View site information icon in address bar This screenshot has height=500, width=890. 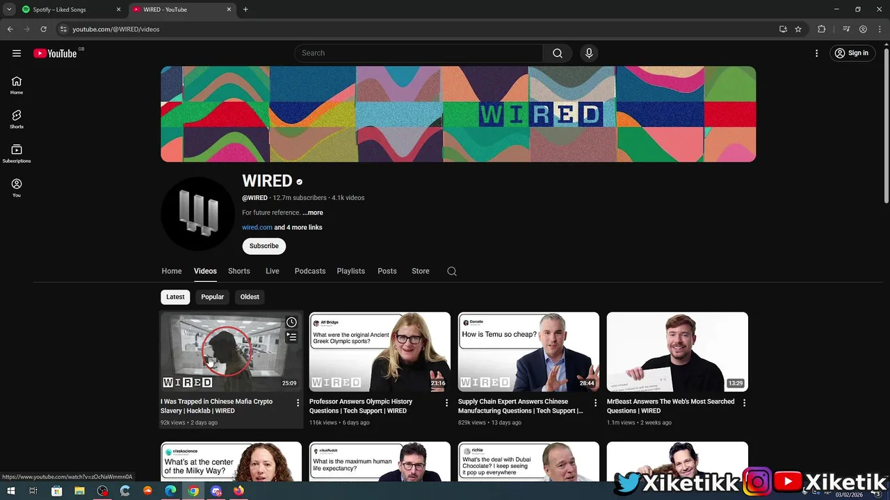pos(63,29)
